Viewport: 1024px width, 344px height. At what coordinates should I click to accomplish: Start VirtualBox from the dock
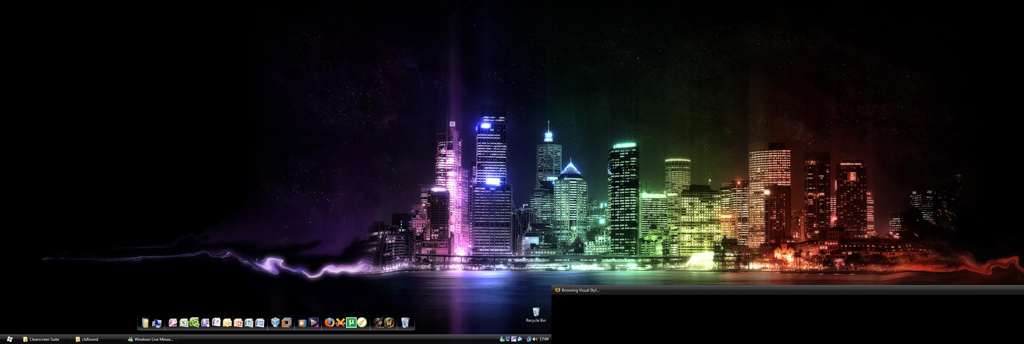[x=275, y=323]
